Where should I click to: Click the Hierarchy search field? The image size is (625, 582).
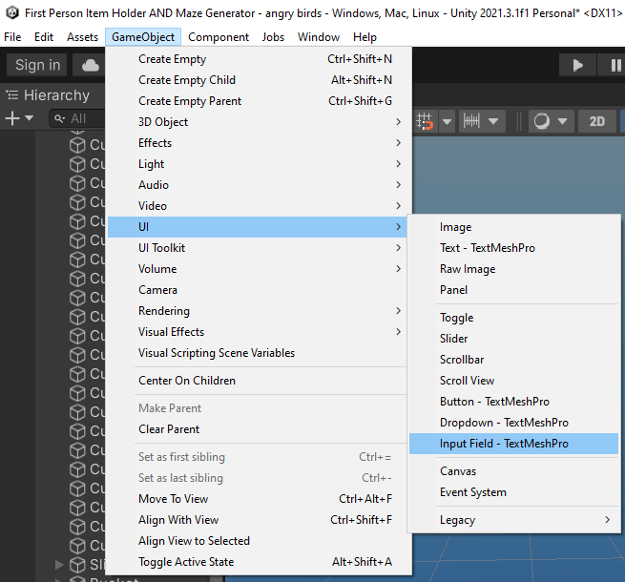77,118
